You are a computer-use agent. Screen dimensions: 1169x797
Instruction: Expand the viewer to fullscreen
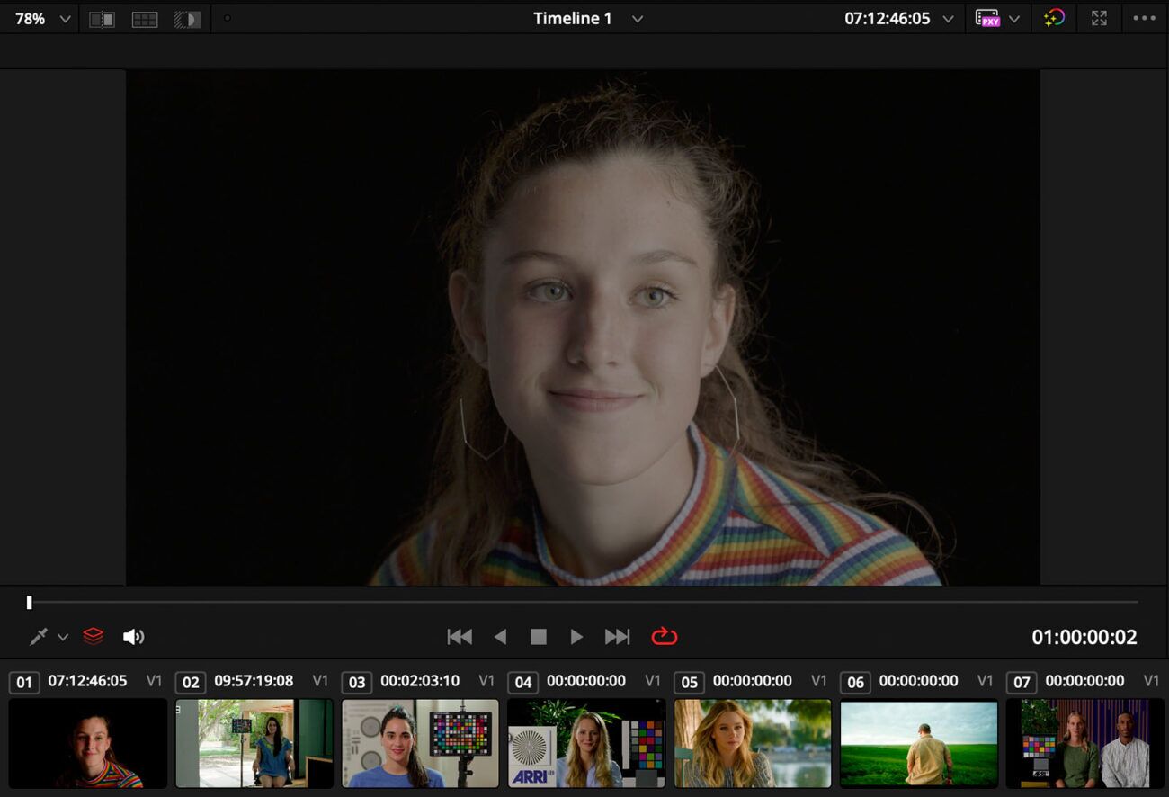[1099, 18]
